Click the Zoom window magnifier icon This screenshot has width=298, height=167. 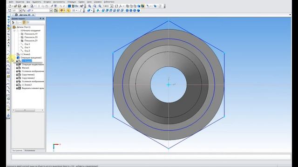(x=89, y=6)
